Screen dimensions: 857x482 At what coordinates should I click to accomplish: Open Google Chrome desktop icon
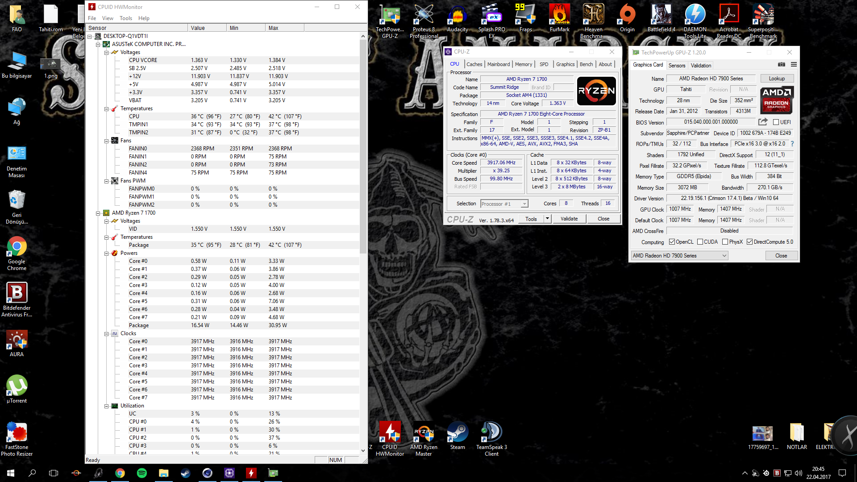(x=17, y=253)
